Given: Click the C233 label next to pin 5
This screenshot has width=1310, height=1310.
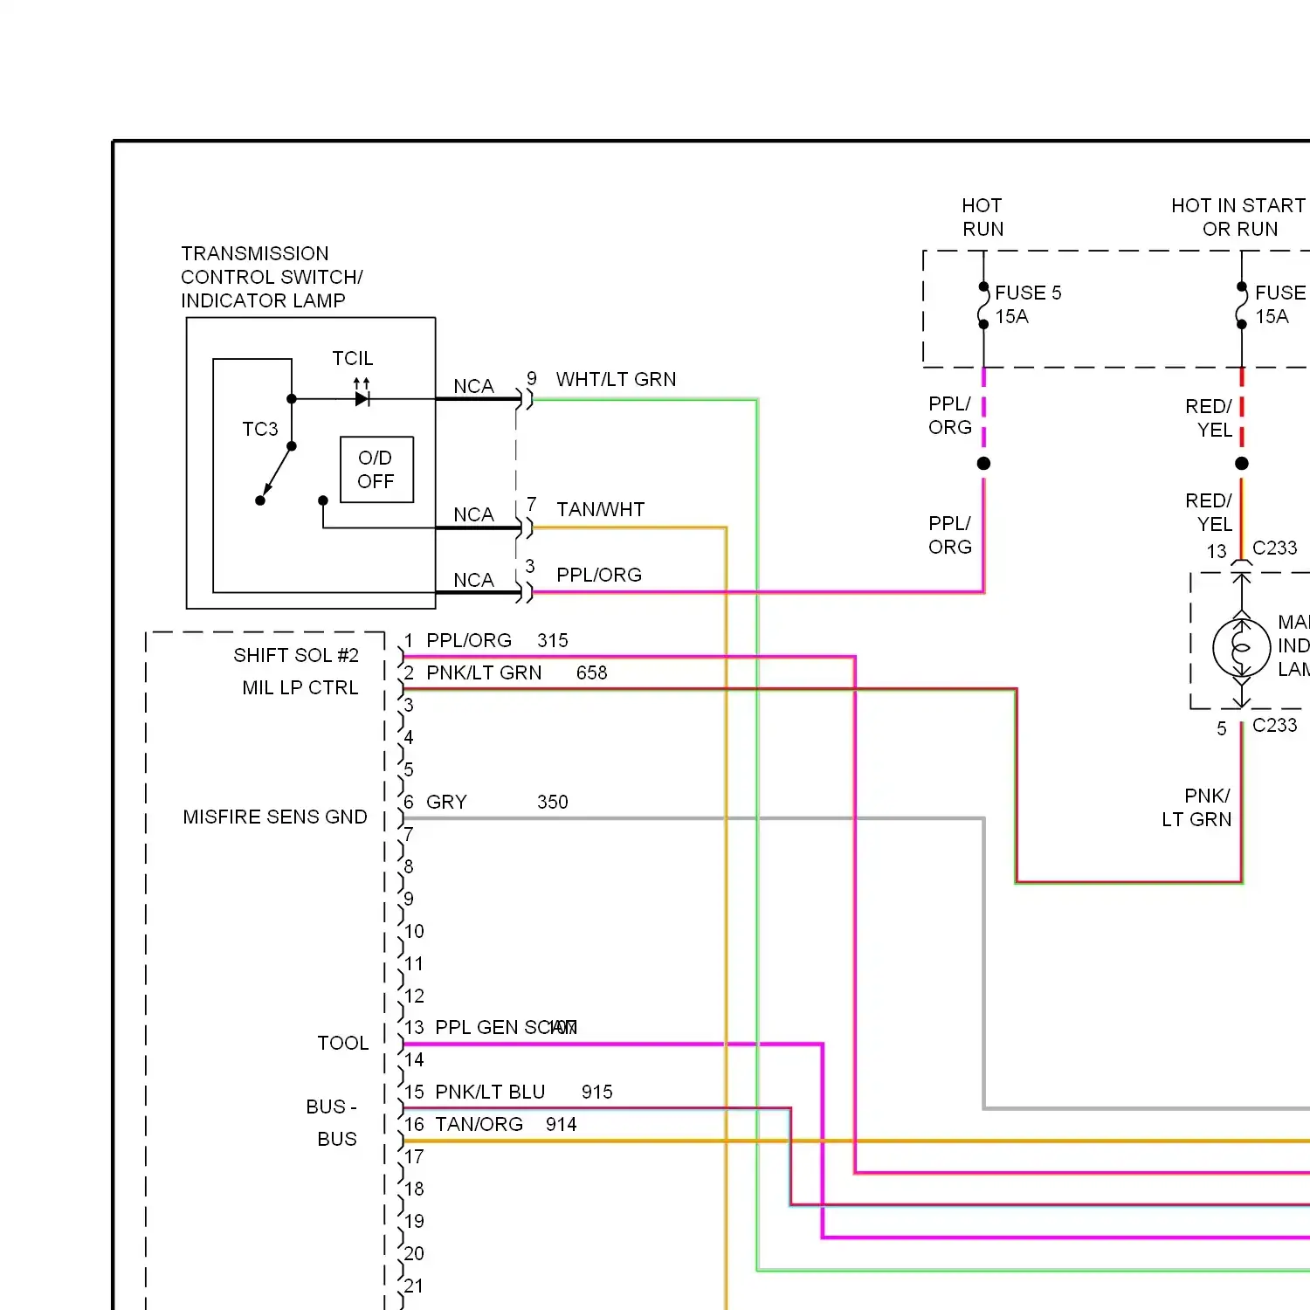Looking at the screenshot, I should (1275, 726).
